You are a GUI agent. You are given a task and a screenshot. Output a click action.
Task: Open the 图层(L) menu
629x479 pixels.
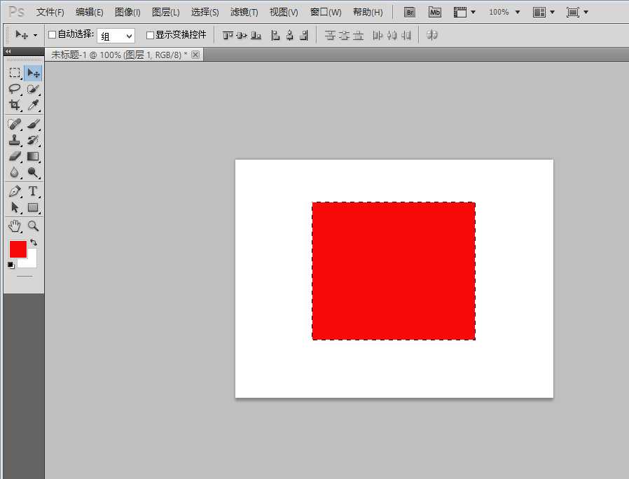click(165, 13)
